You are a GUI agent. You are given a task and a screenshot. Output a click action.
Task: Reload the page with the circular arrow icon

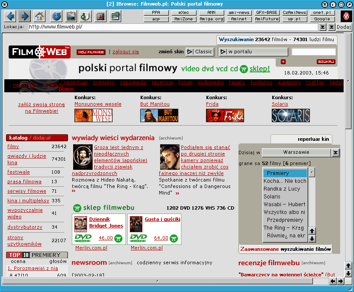point(56,16)
